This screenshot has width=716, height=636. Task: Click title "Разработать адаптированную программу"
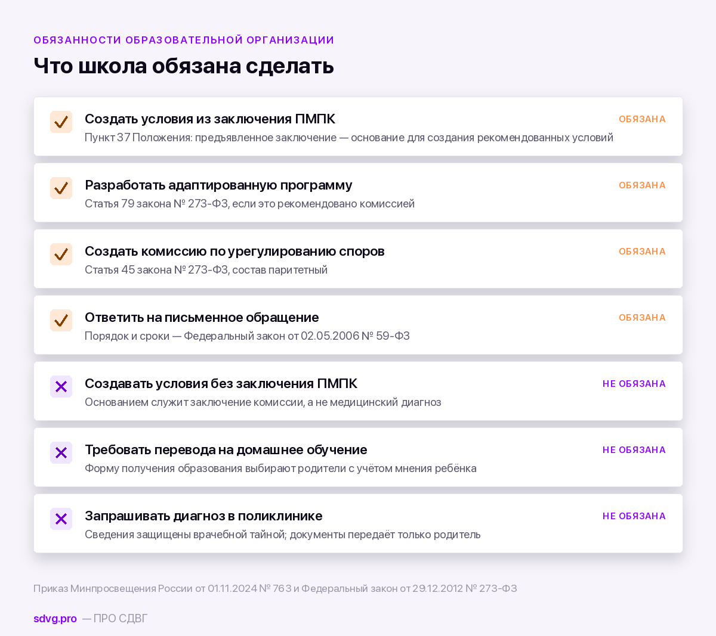point(218,185)
